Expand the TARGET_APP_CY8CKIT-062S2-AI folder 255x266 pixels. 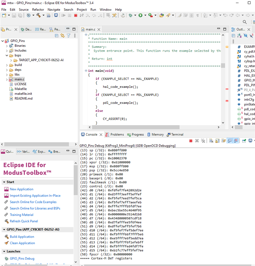pos(11,60)
